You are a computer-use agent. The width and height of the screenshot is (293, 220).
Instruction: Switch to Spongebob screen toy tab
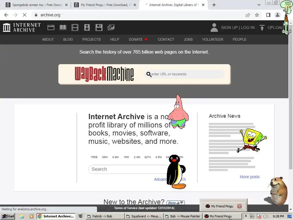pyautogui.click(x=37, y=5)
